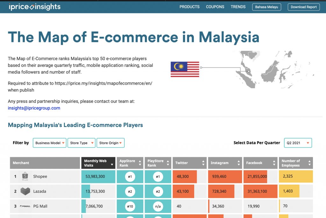This screenshot has height=218, width=326.
Task: Click Shopee employee count 2,325
Action: (288, 176)
